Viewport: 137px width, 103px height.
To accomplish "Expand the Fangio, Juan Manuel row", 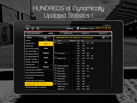I will (56, 84).
